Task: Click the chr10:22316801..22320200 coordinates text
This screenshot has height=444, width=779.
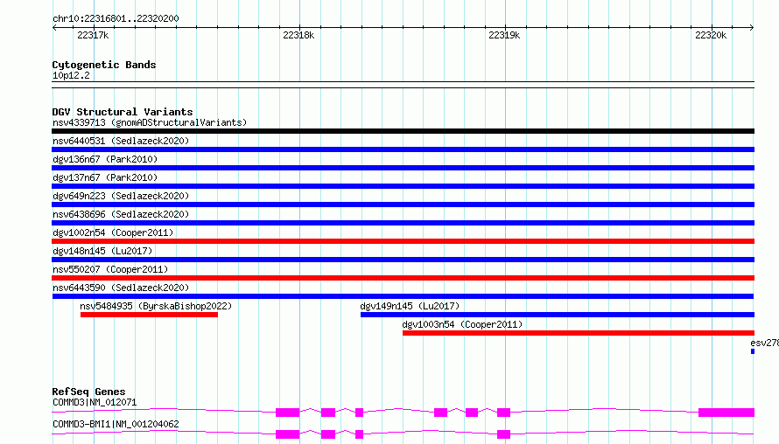Action: click(x=116, y=18)
